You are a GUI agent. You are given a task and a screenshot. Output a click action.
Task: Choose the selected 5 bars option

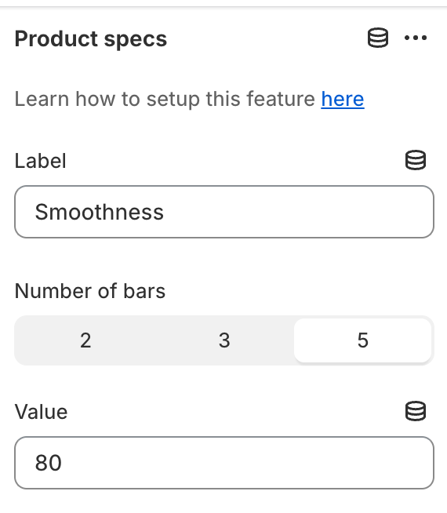point(362,340)
